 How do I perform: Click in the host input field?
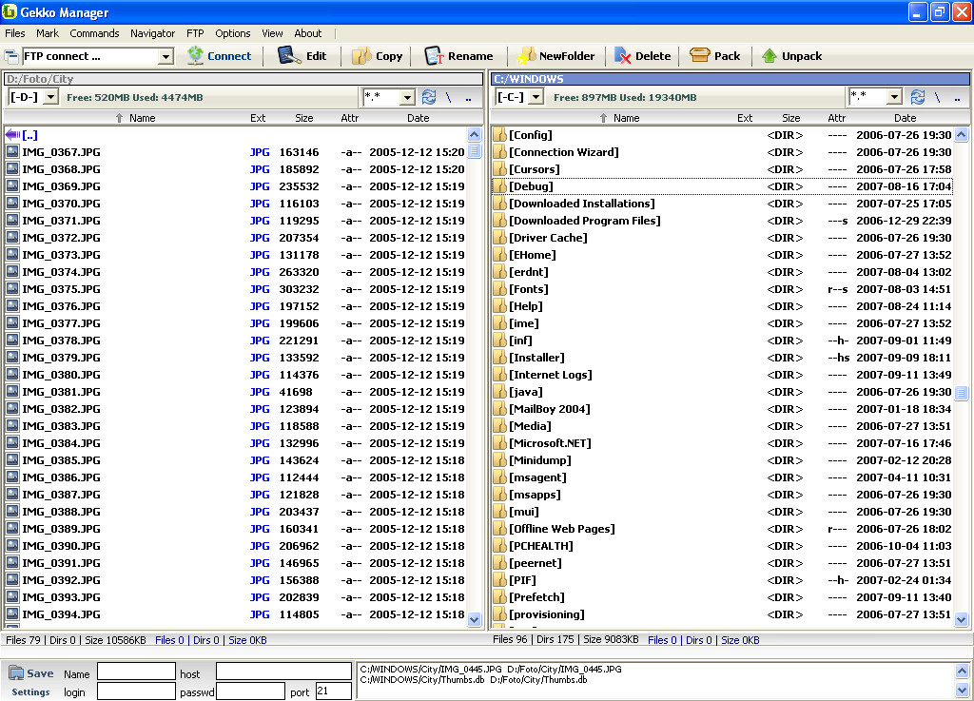(283, 672)
